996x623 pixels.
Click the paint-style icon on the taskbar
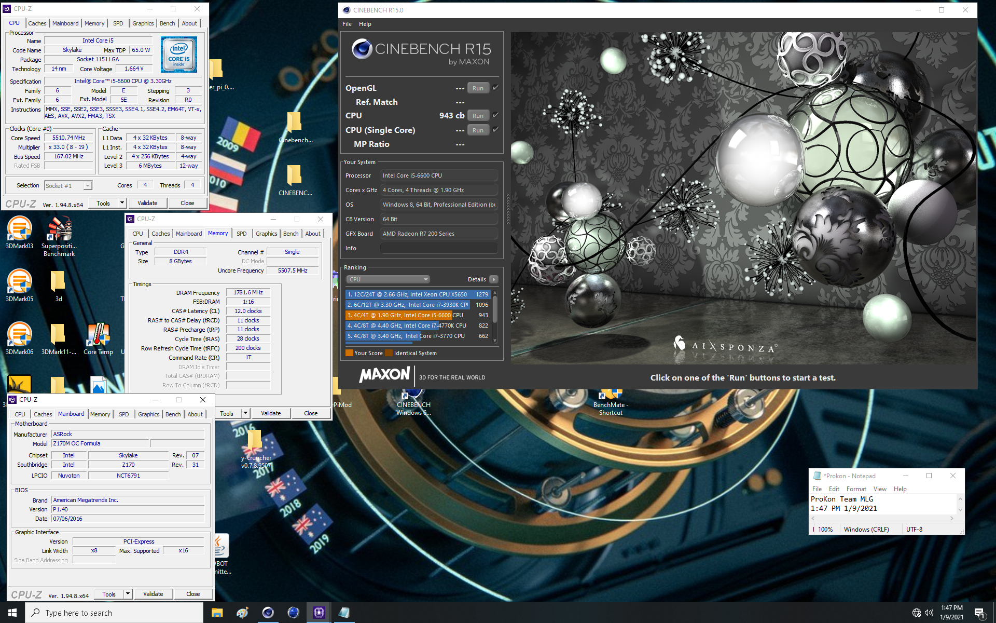(x=242, y=613)
